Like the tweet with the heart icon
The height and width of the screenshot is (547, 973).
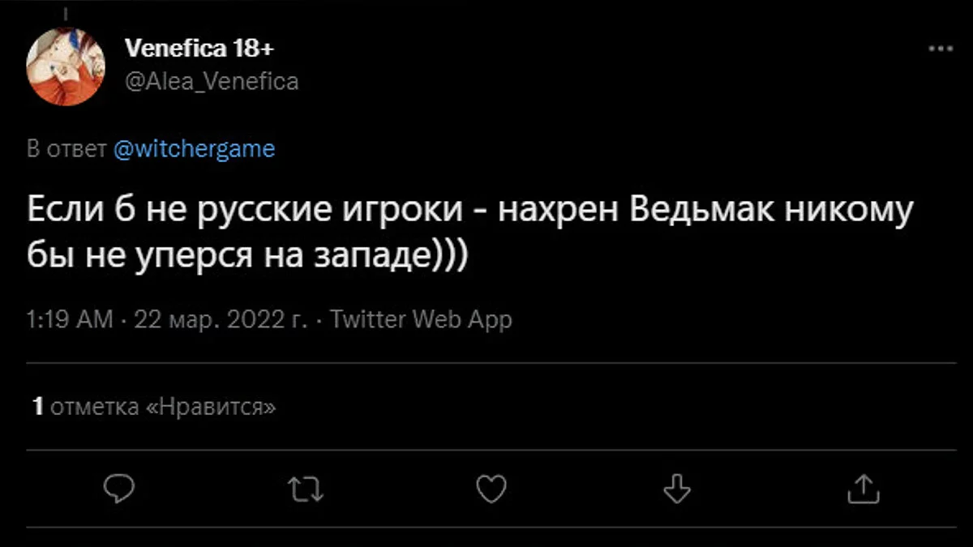click(491, 489)
